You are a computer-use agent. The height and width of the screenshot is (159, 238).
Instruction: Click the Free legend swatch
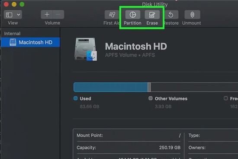[225, 98]
